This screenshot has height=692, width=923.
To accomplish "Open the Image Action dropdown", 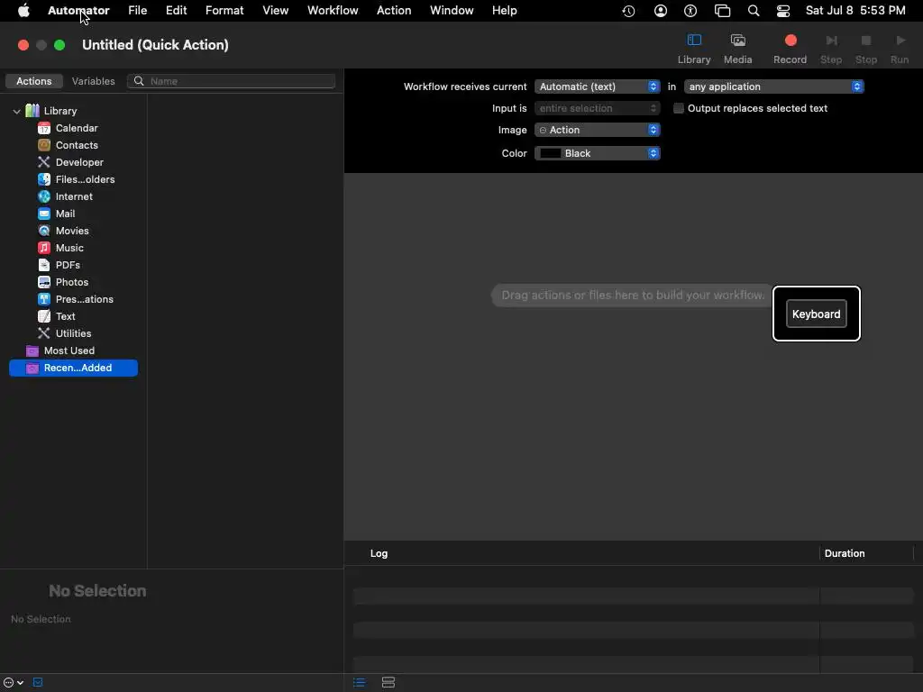I will coord(597,130).
